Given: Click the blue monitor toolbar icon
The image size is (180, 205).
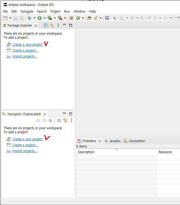Looking at the screenshot, I should point(107,18).
